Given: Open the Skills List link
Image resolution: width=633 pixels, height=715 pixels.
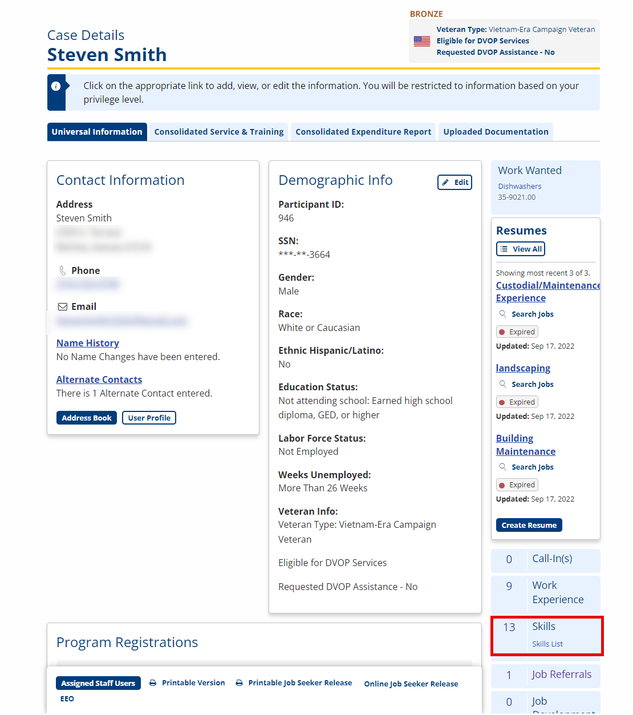Looking at the screenshot, I should (x=547, y=644).
